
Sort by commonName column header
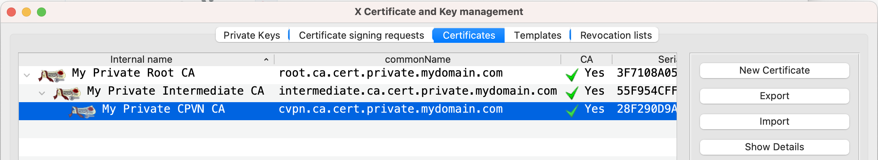click(418, 59)
